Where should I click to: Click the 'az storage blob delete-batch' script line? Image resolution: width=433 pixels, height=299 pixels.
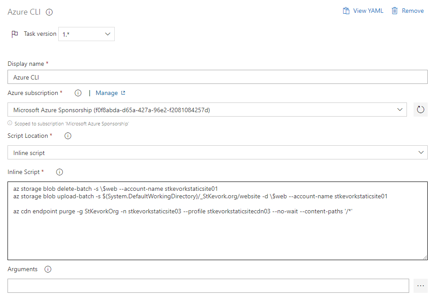[x=116, y=189]
